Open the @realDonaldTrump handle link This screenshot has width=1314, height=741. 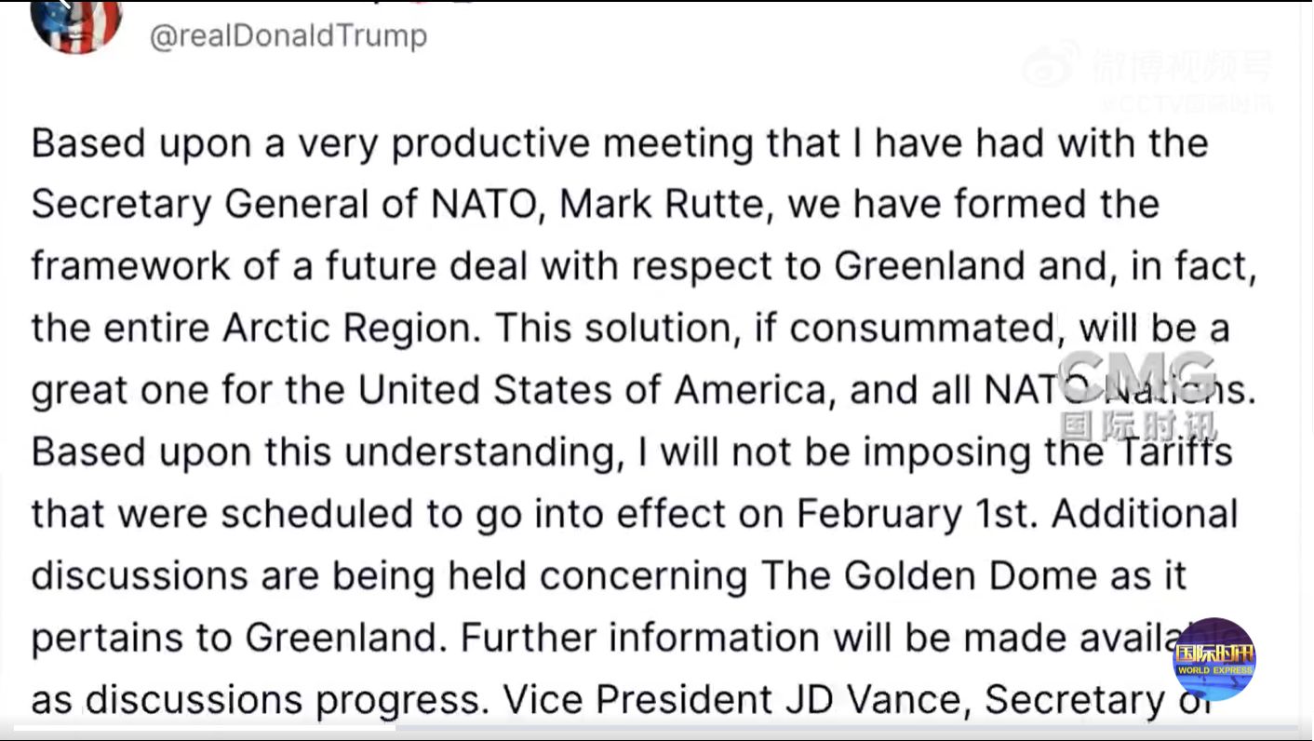click(288, 36)
